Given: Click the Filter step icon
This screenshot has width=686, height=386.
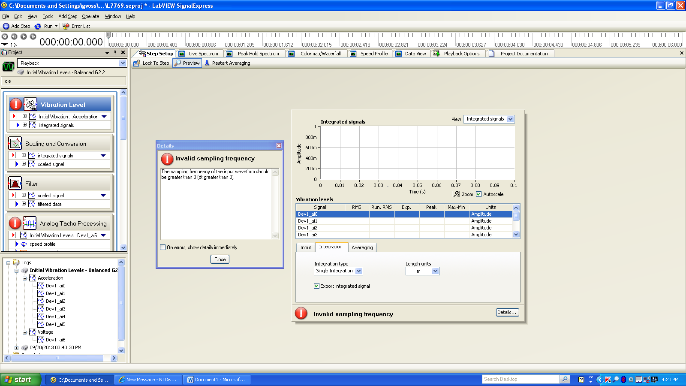Looking at the screenshot, I should tap(15, 183).
